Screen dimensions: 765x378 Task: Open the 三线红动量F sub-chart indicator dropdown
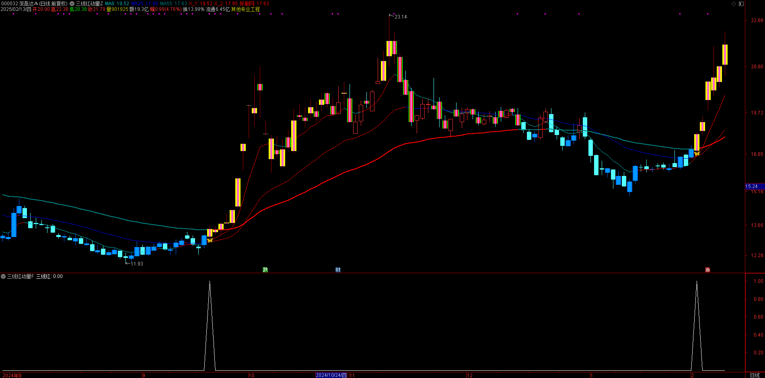3,276
